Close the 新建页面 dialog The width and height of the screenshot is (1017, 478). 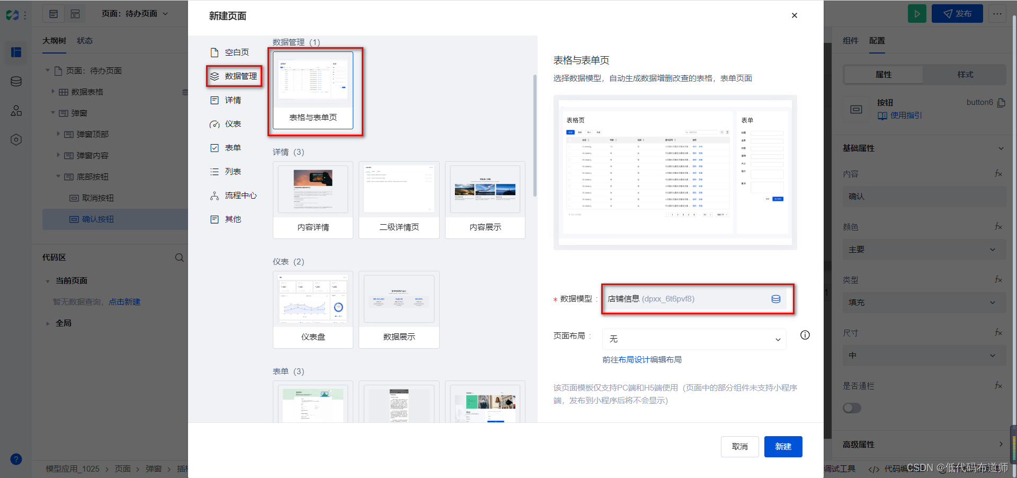795,15
